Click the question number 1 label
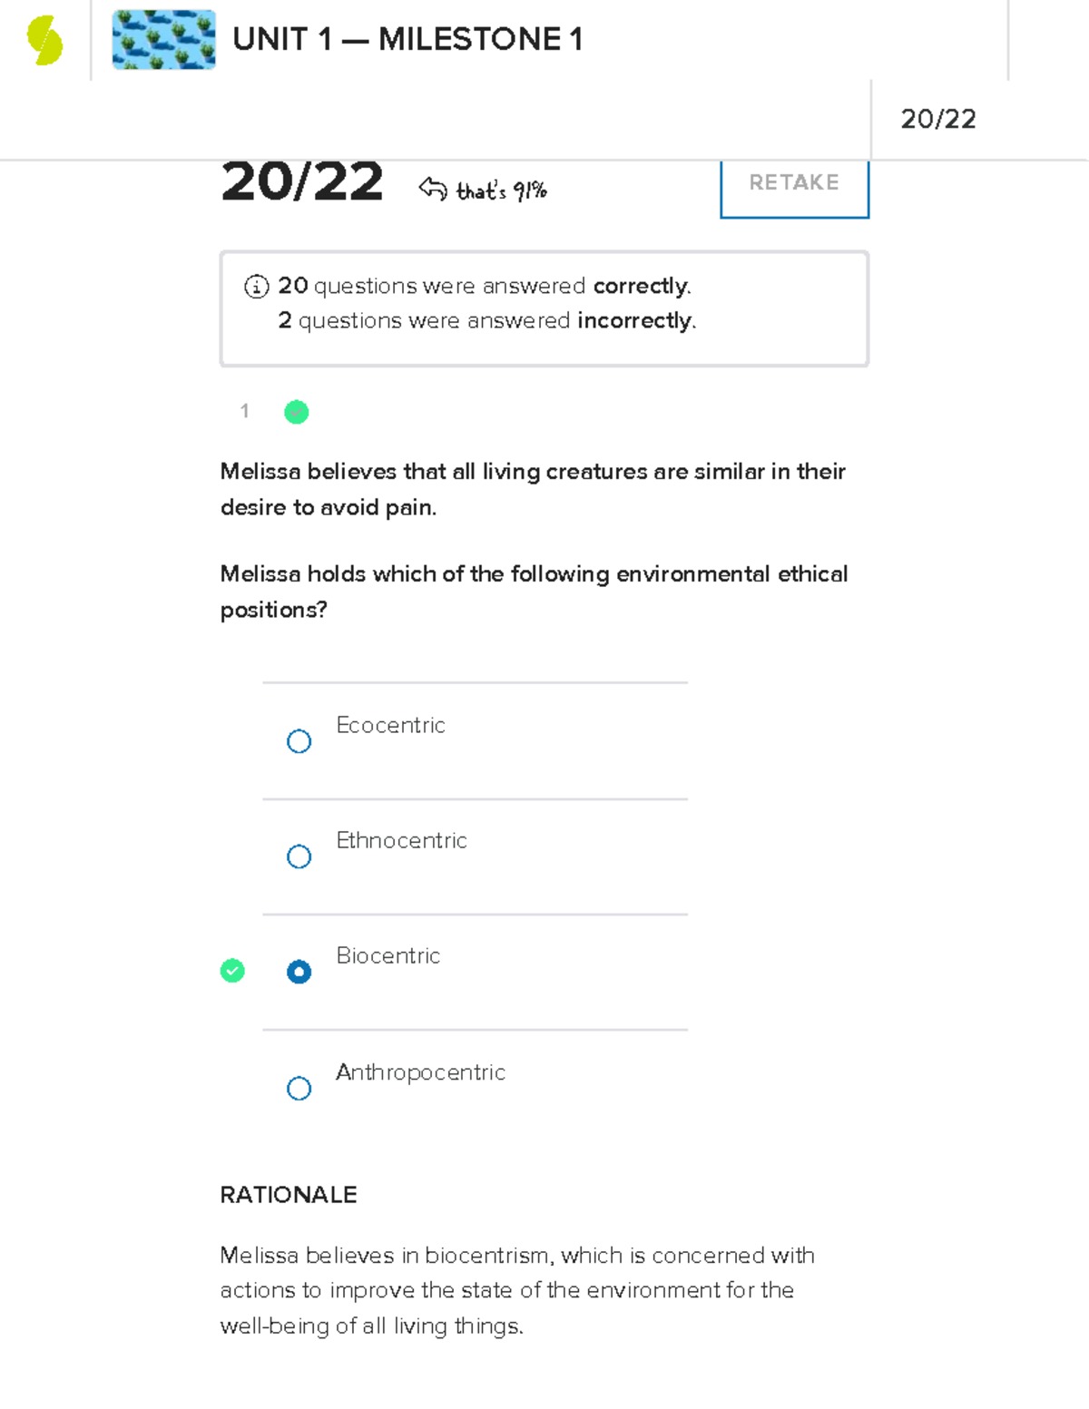 [x=244, y=411]
